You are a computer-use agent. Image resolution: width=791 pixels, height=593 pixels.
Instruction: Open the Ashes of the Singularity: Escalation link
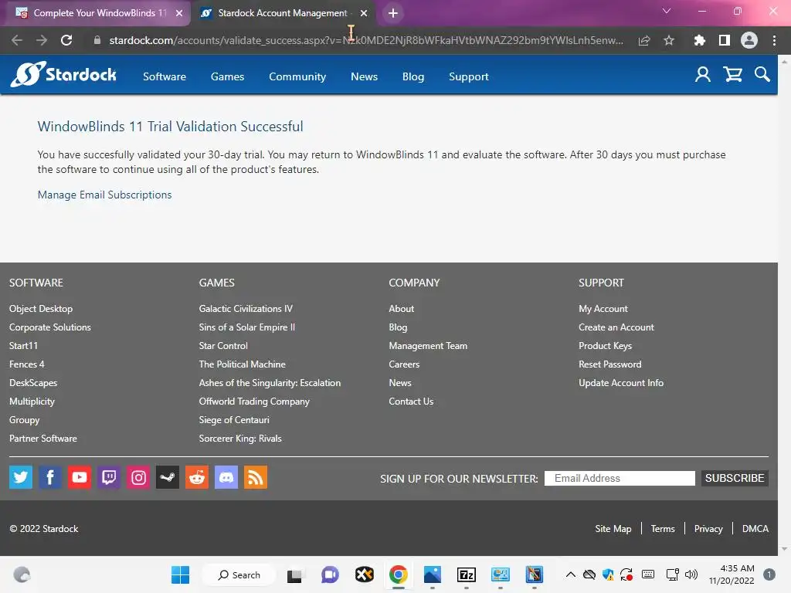click(x=270, y=383)
